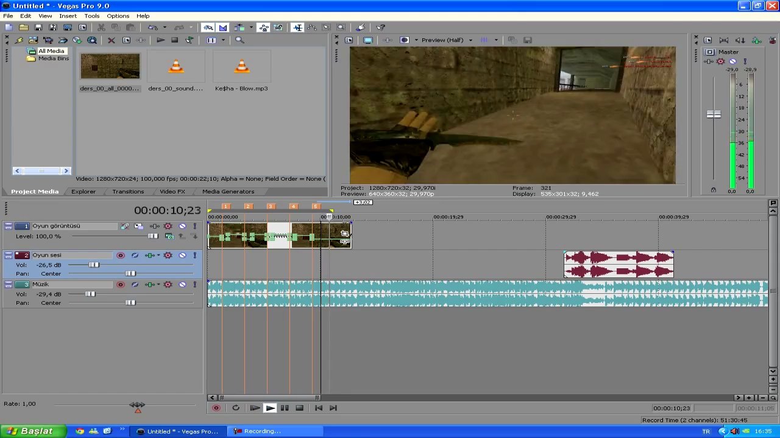The width and height of the screenshot is (780, 438).
Task: Arm the Oyun sesi track for record
Action: [121, 255]
